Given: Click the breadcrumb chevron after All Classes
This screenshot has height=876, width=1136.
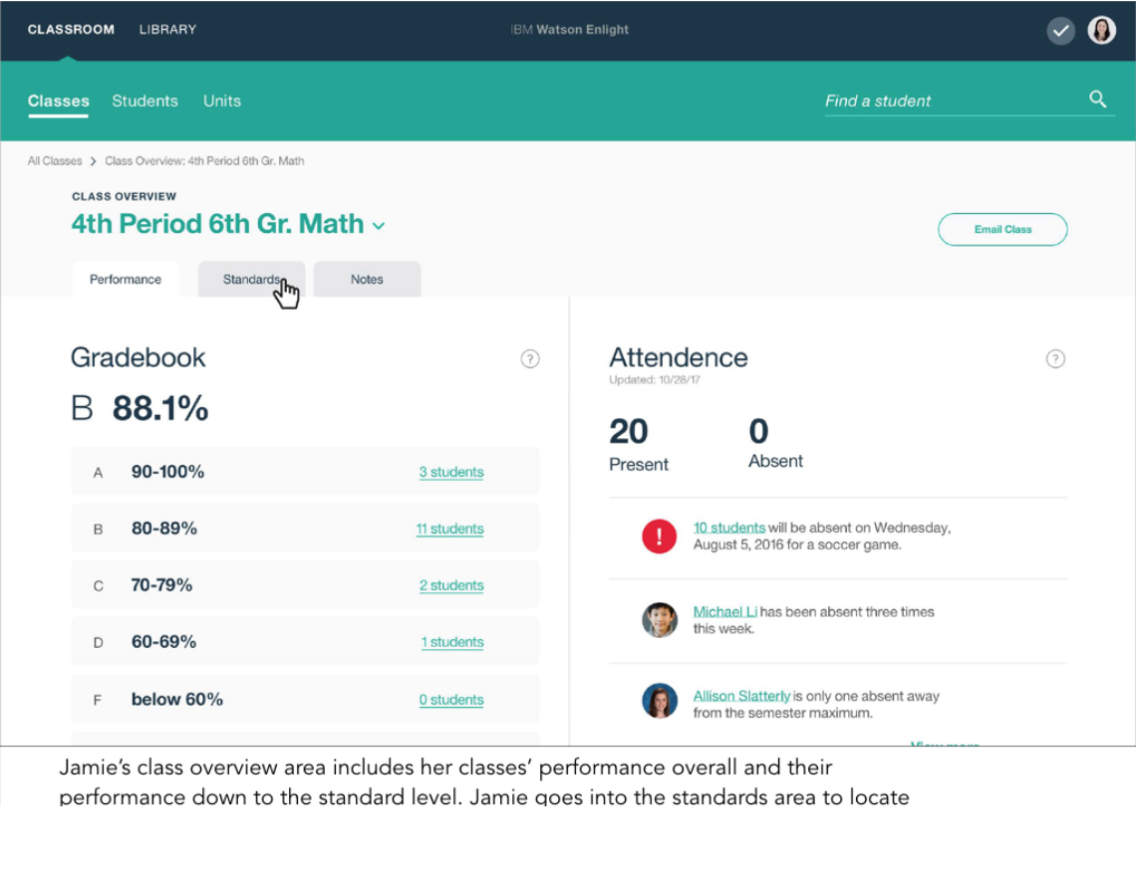Looking at the screenshot, I should coord(93,161).
